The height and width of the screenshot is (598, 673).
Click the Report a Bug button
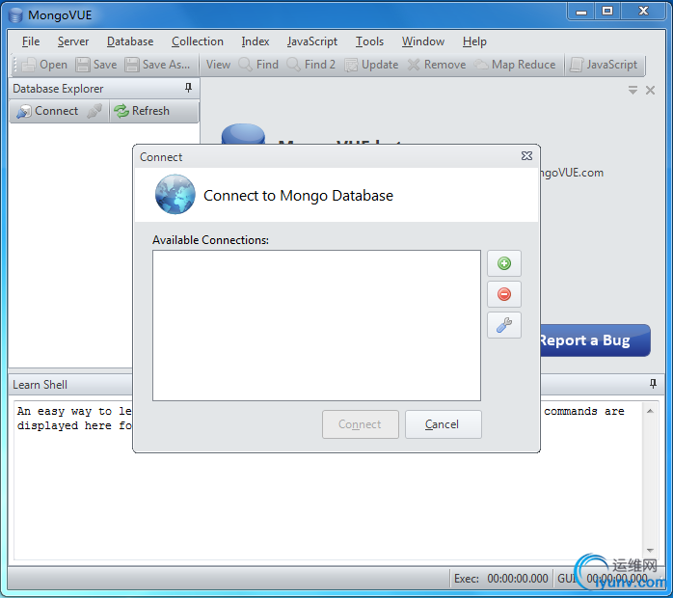click(x=595, y=340)
